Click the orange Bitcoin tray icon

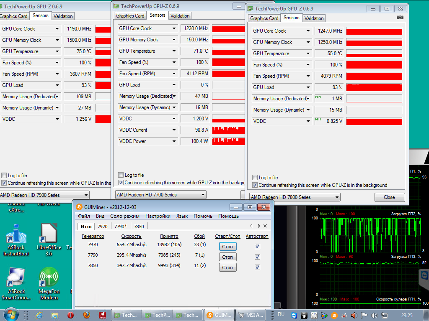(334, 316)
